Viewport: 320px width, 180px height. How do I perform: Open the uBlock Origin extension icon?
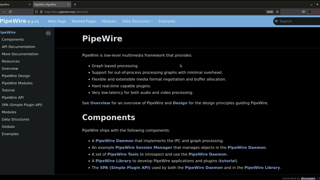click(316, 12)
